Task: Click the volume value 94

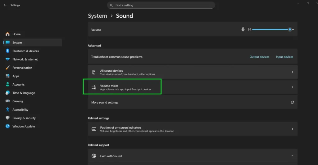Action: pos(249,29)
